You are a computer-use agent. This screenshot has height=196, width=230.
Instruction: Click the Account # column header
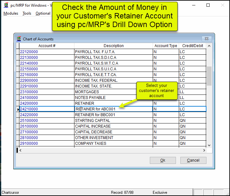coord(47,46)
